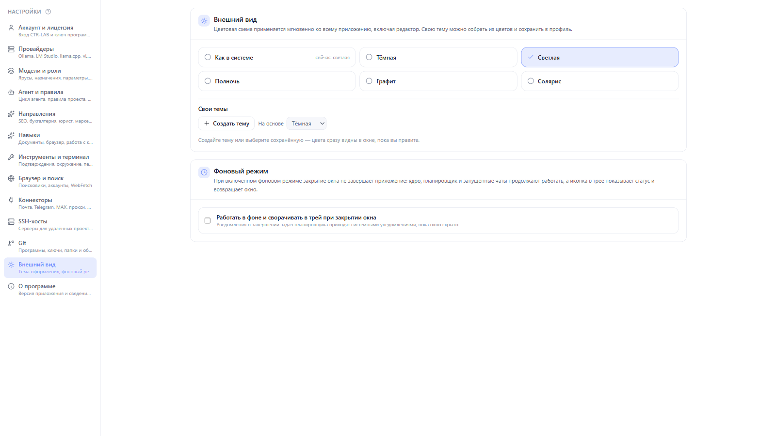Open the Git settings section
Viewport: 776px width, 436px height.
(x=50, y=247)
